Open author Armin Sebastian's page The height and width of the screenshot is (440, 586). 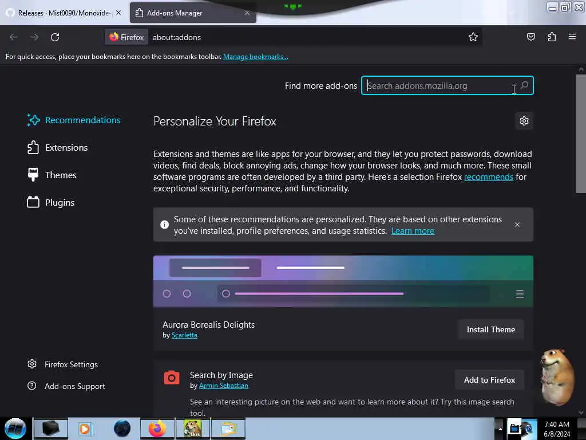224,386
